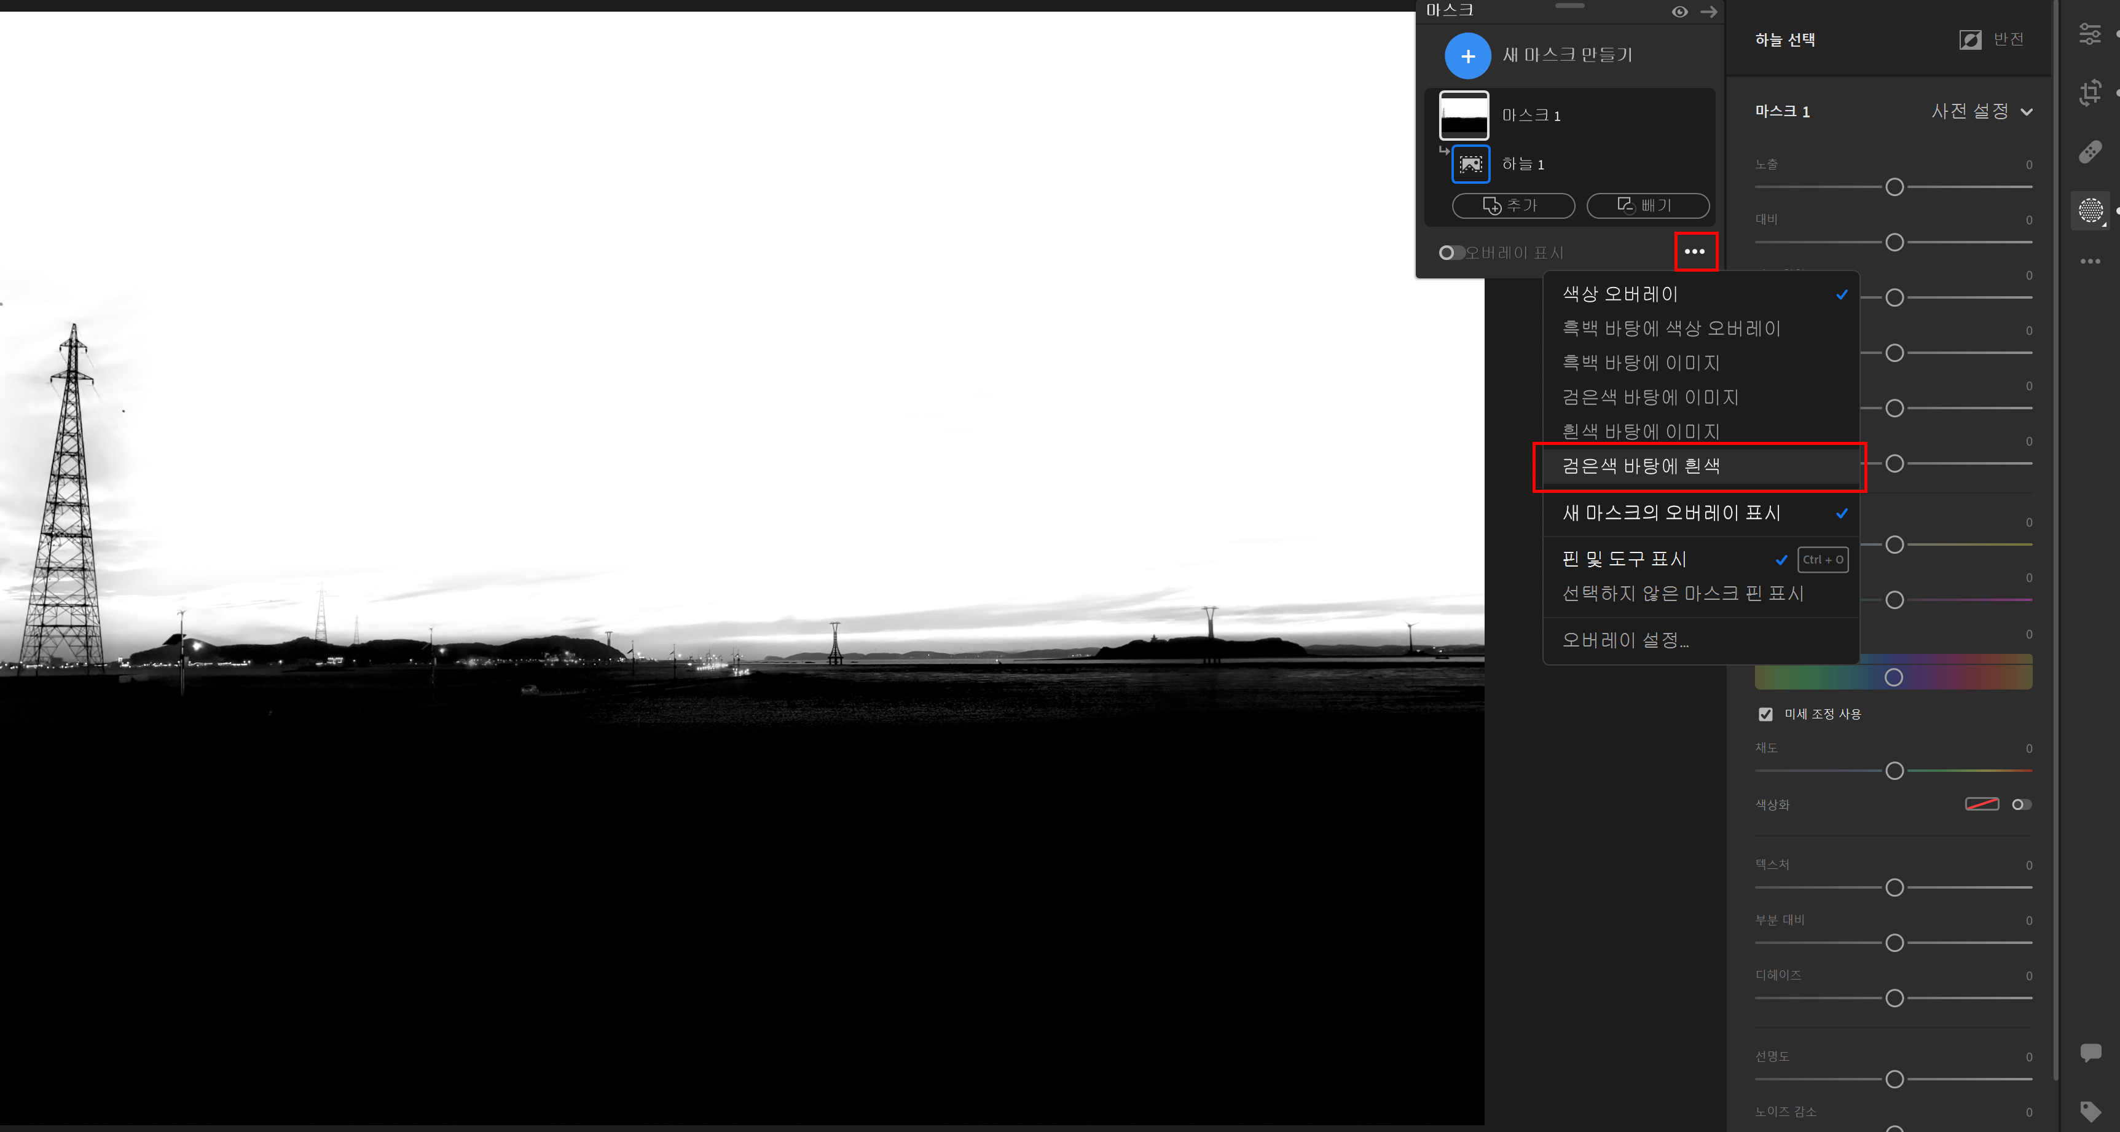Image resolution: width=2120 pixels, height=1132 pixels.
Task: Select the Crop and rotate tool
Action: [2091, 92]
